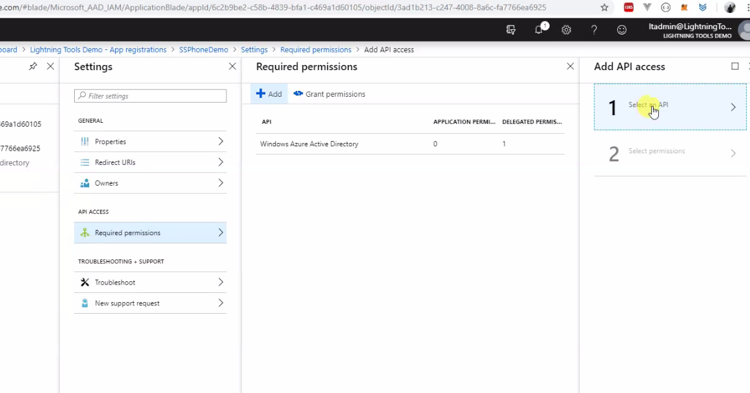
Task: Close the Settings blade
Action: point(232,66)
